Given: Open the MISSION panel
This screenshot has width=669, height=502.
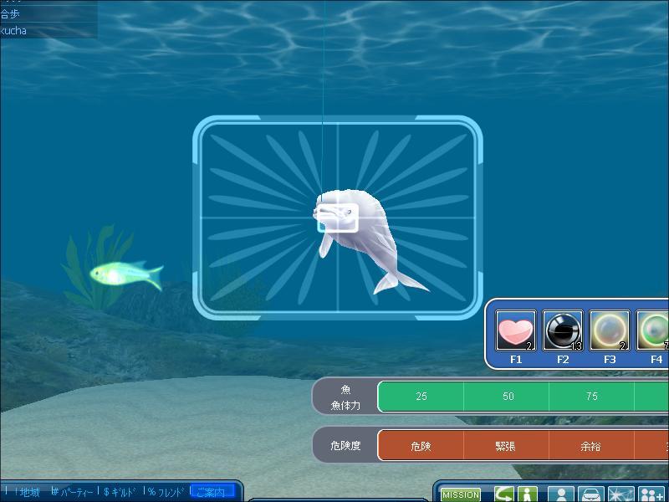Looking at the screenshot, I should coord(461,494).
